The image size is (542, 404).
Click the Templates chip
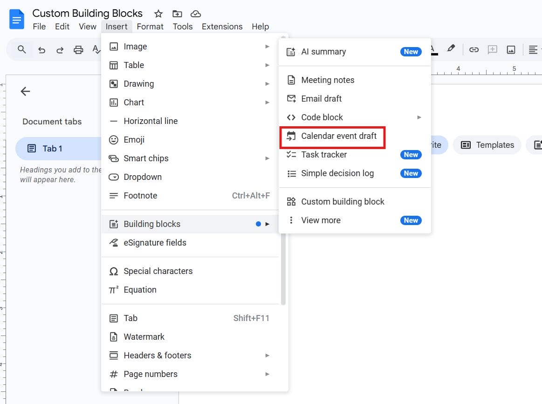[487, 145]
